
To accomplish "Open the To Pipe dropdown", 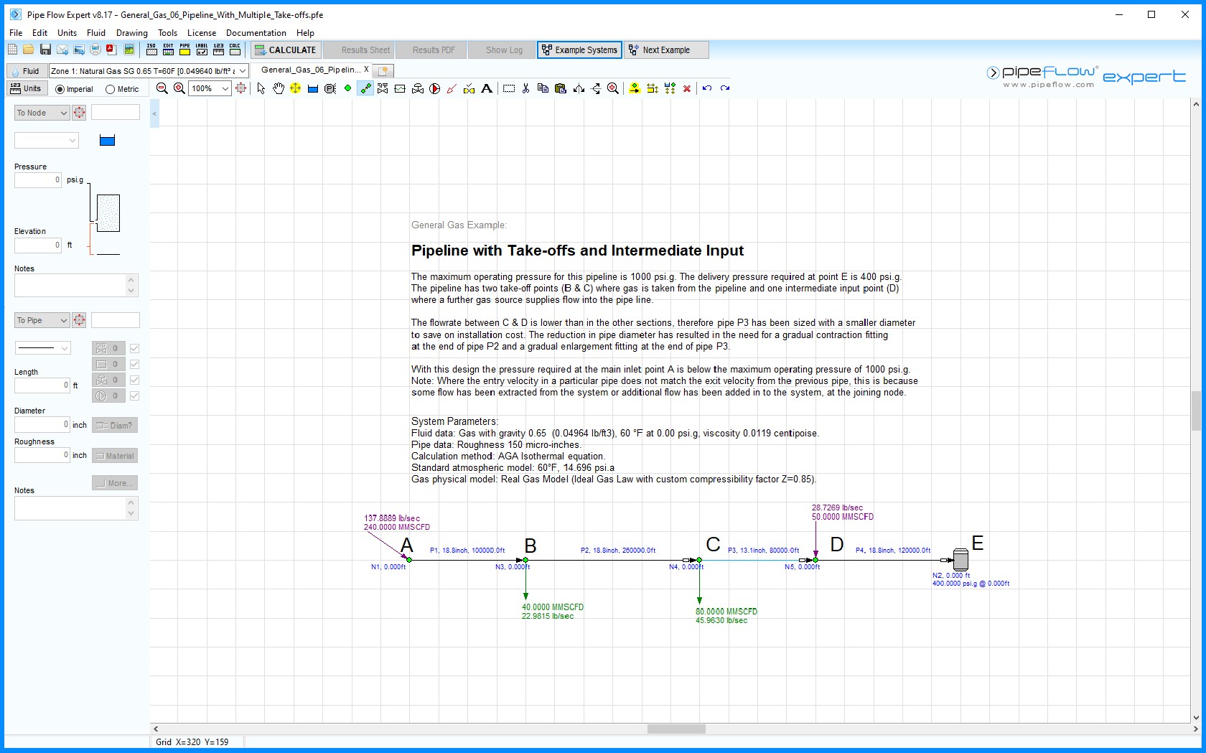I will [42, 320].
